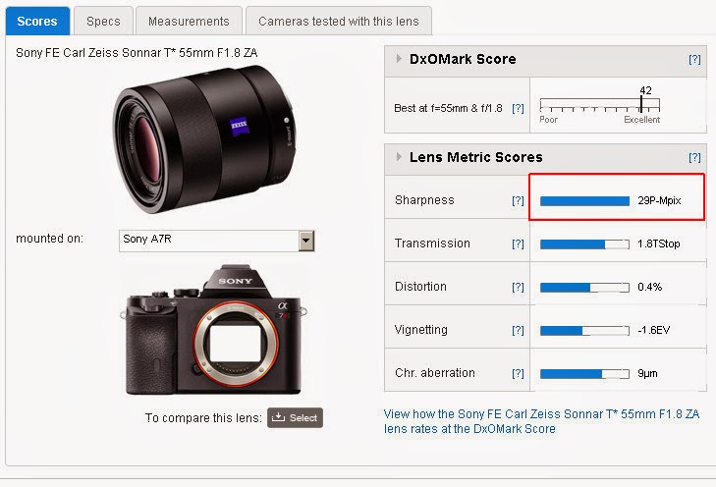Viewport: 716px width, 487px height.
Task: Click the 9µm chromatic aberration value
Action: click(x=647, y=373)
